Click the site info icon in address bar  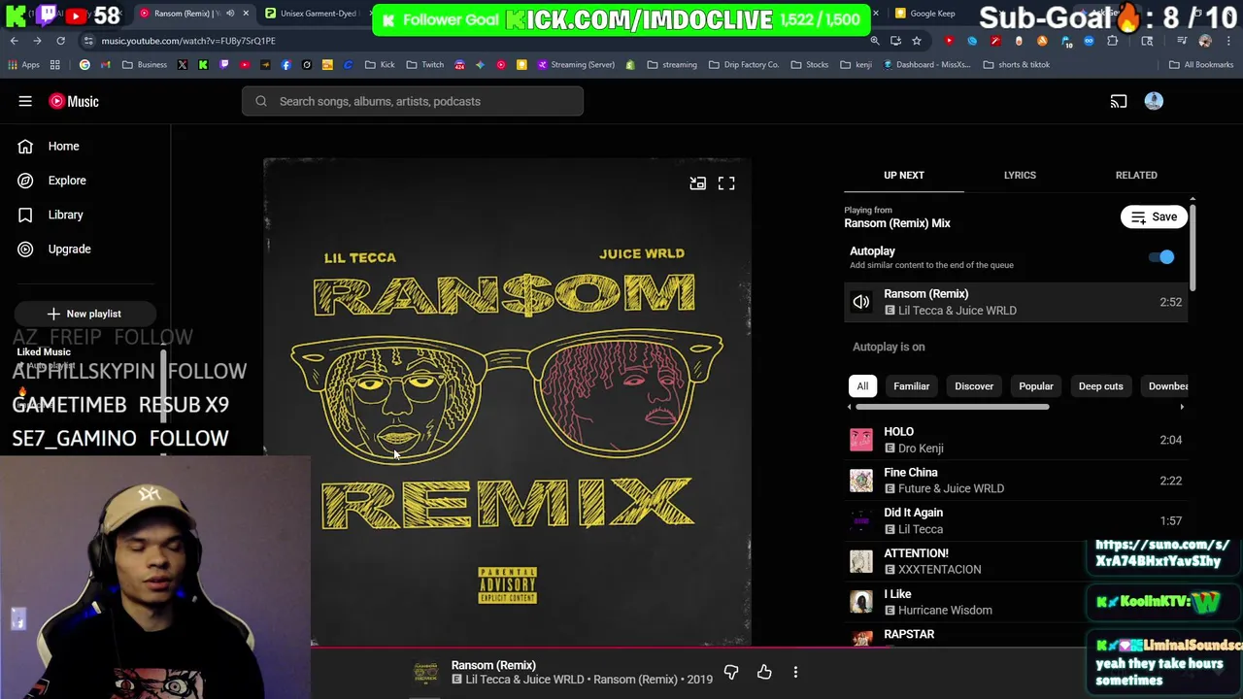click(x=88, y=41)
